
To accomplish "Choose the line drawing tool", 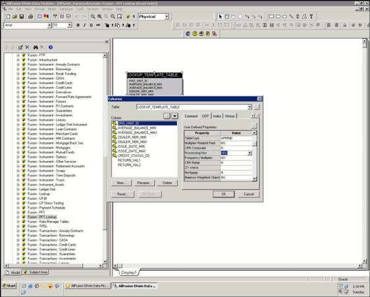I will click(291, 16).
